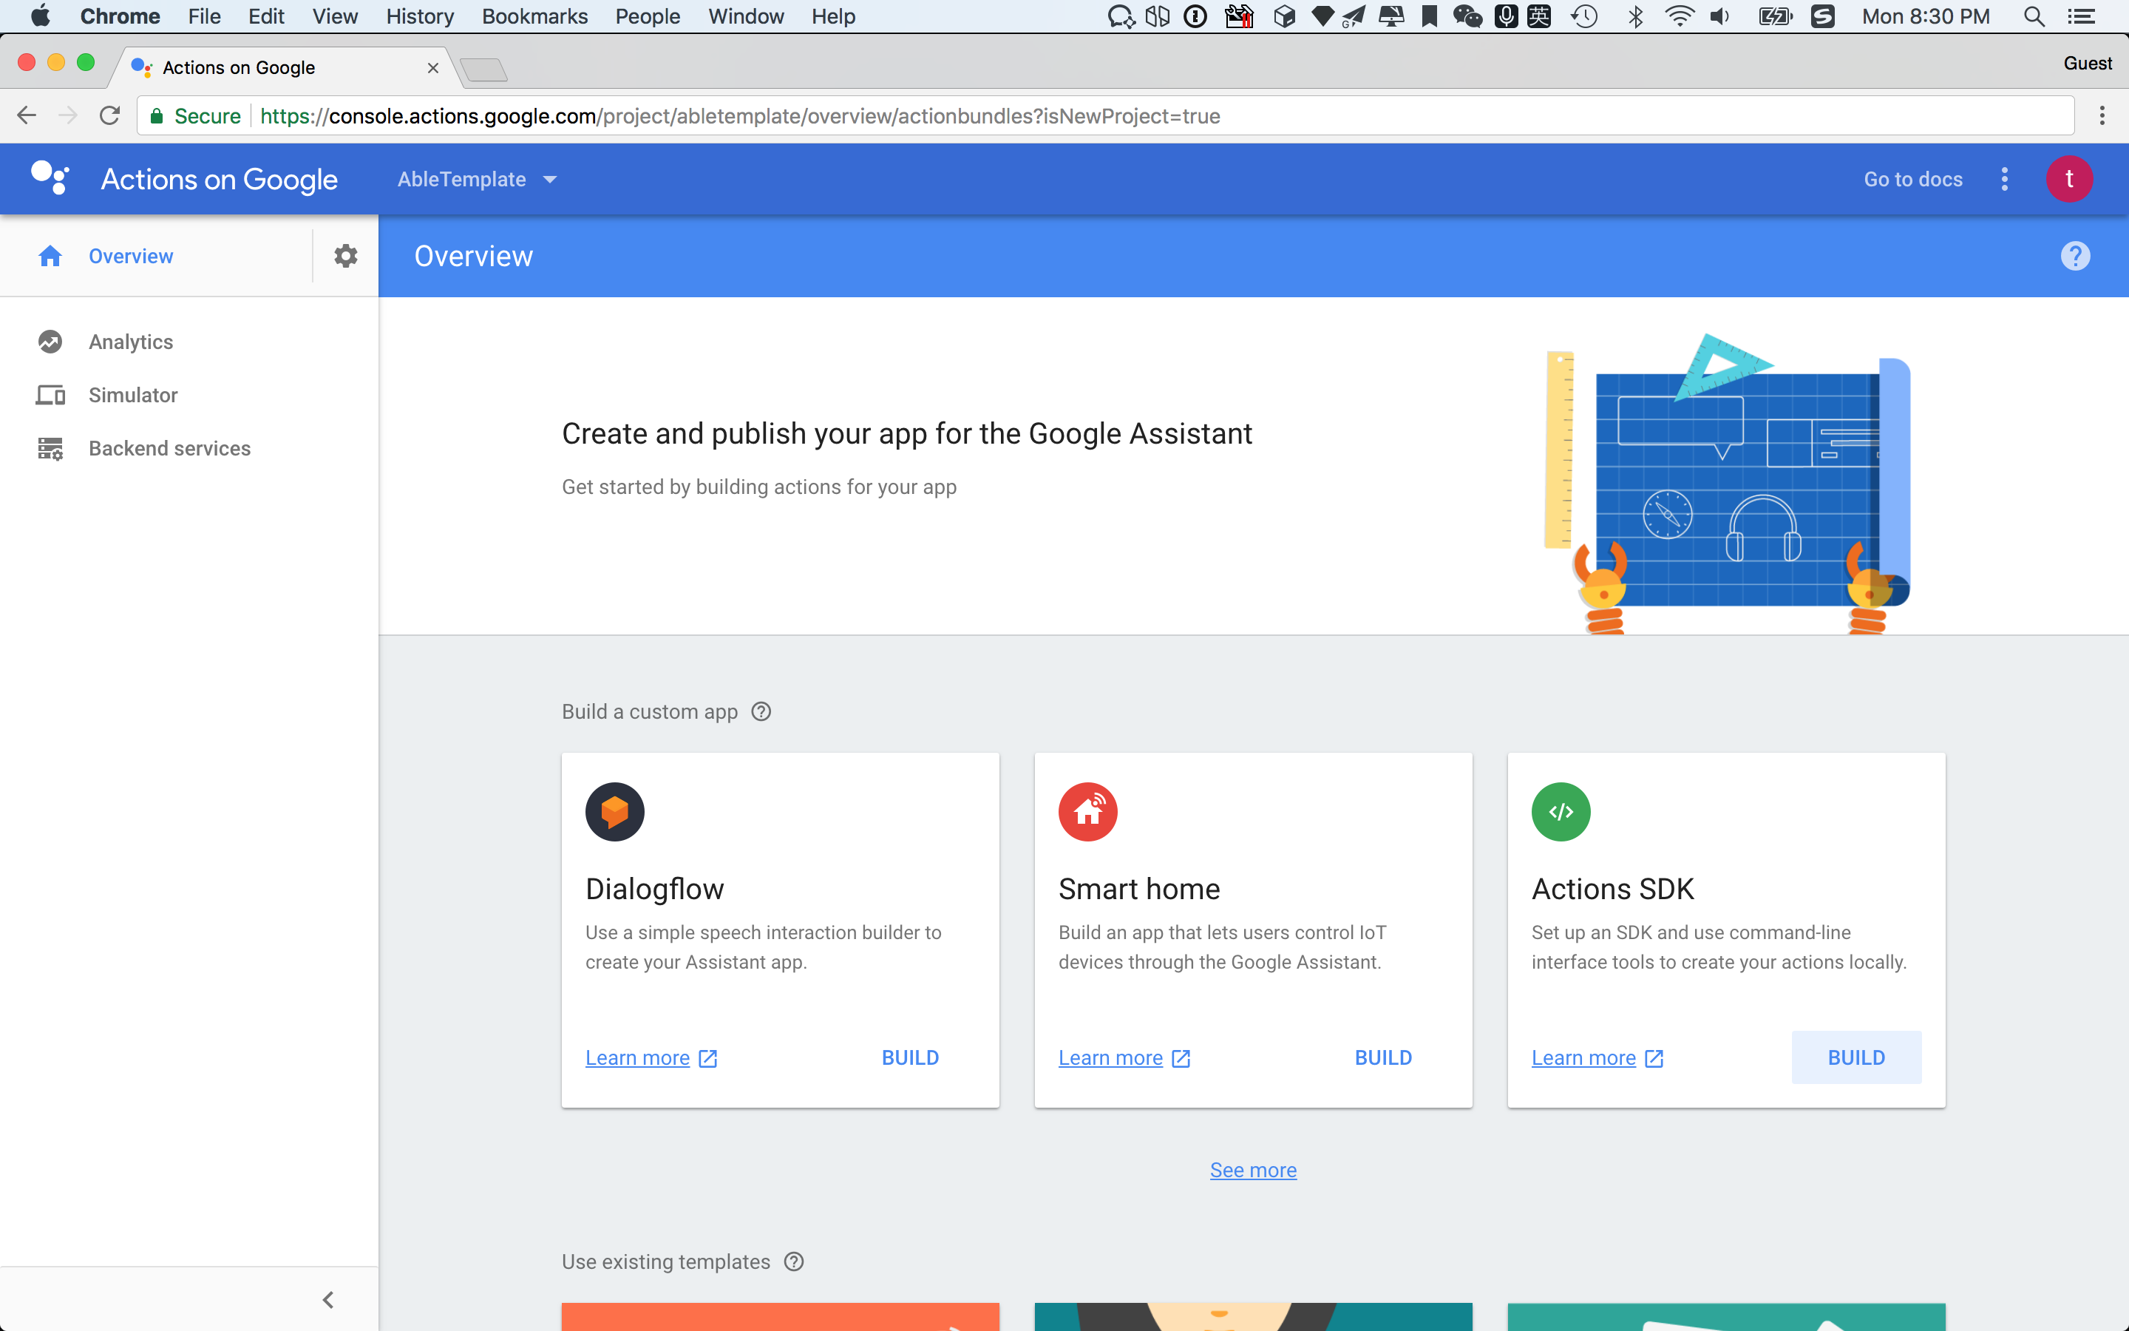Open the Bookmarks menu

(x=534, y=16)
